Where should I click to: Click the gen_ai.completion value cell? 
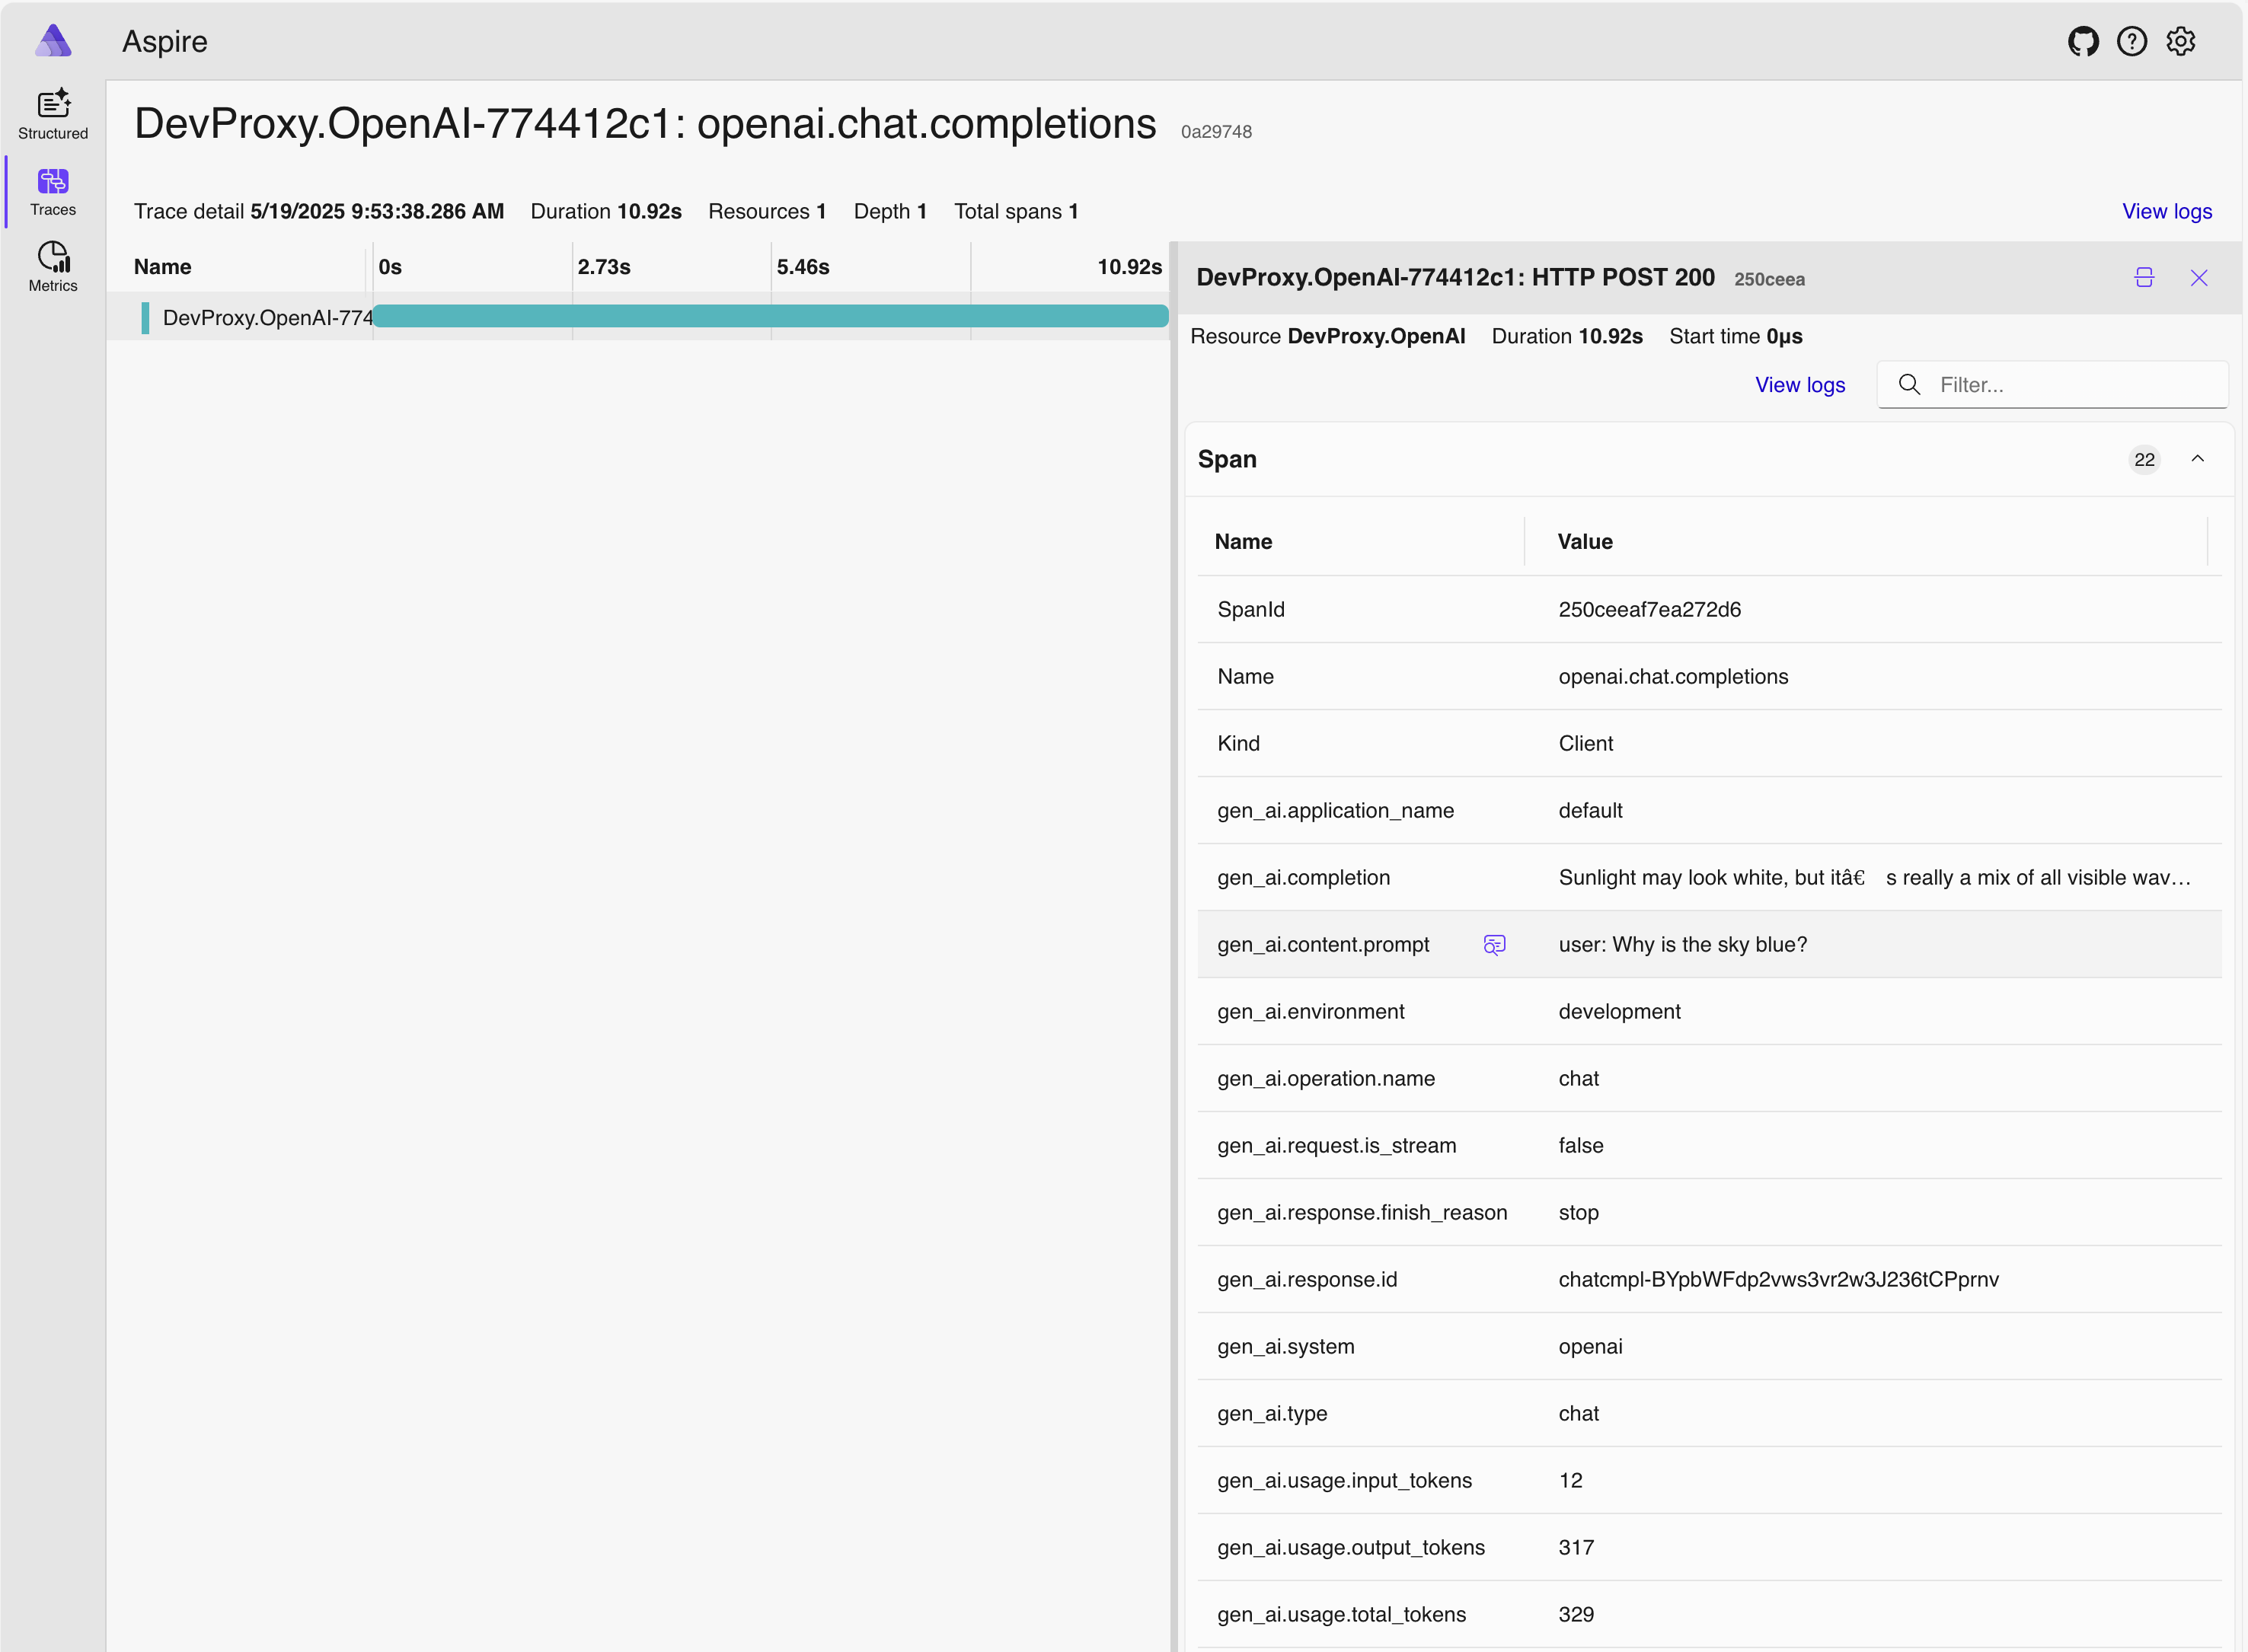(1873, 878)
